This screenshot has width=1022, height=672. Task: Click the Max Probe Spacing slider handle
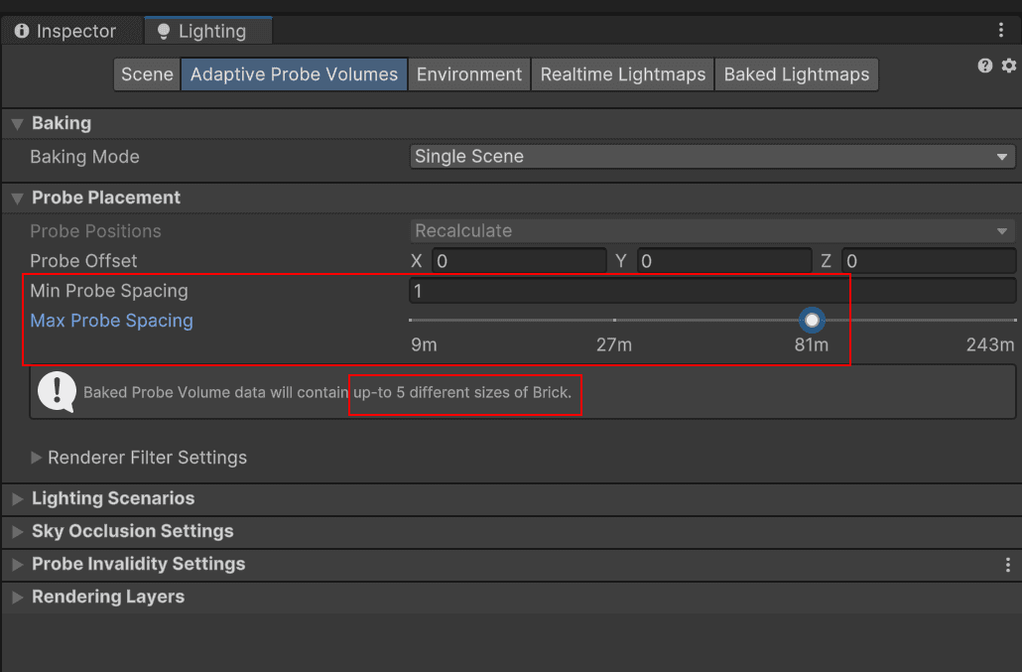[x=812, y=320]
